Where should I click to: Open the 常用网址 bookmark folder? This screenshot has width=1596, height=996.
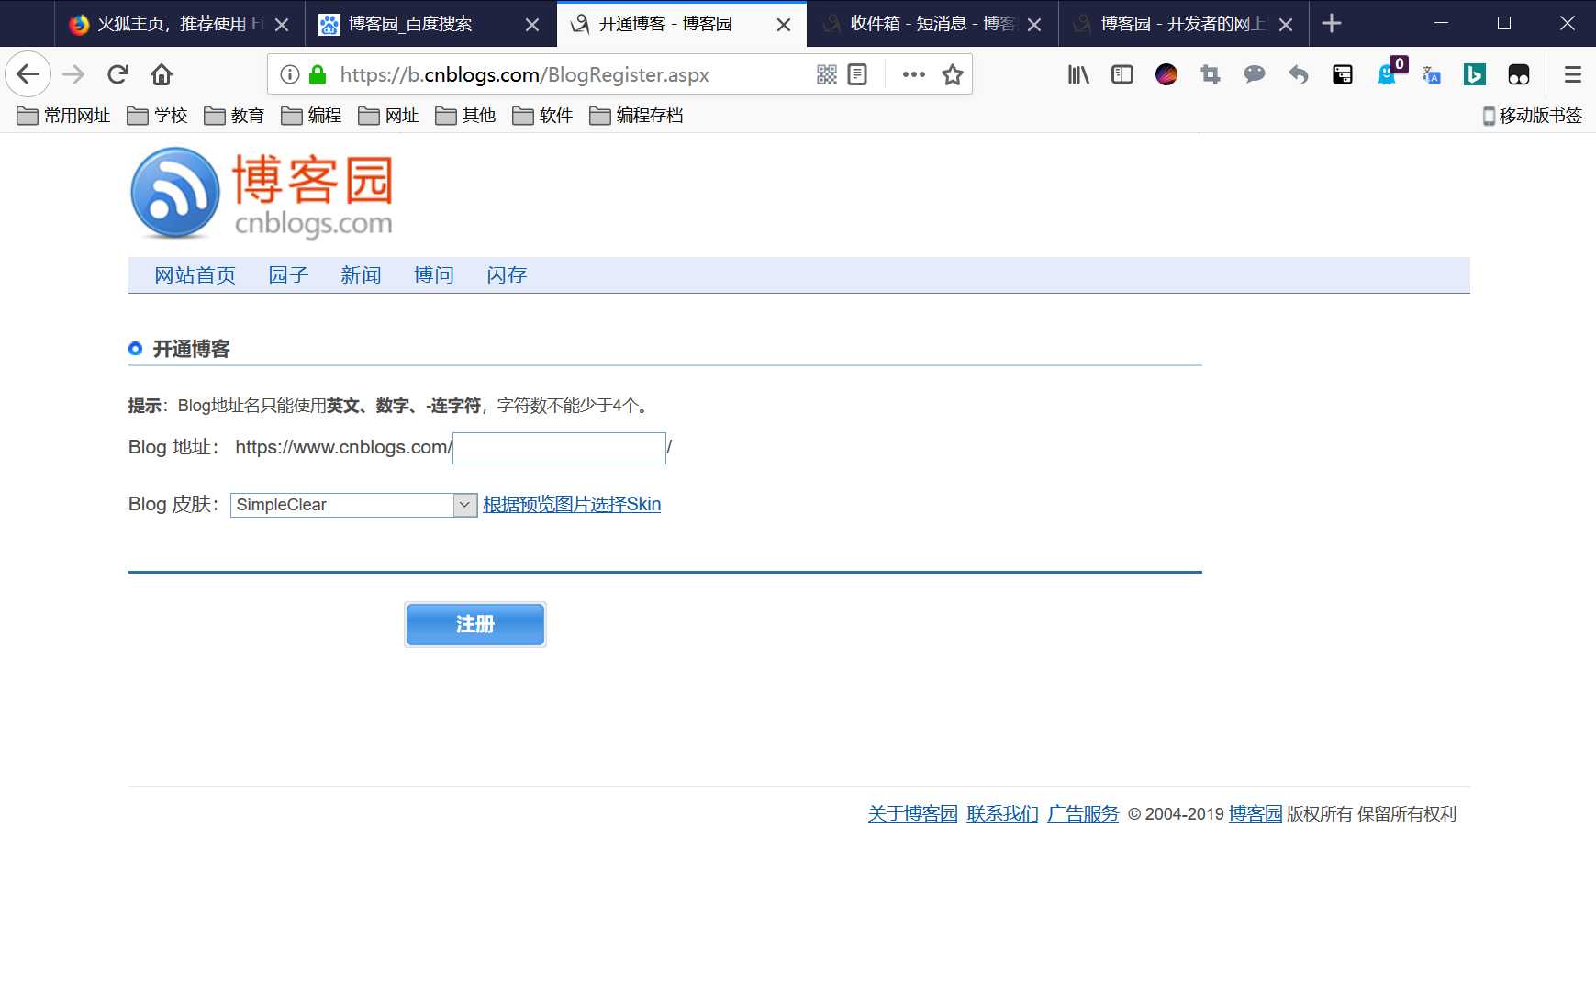[x=63, y=116]
